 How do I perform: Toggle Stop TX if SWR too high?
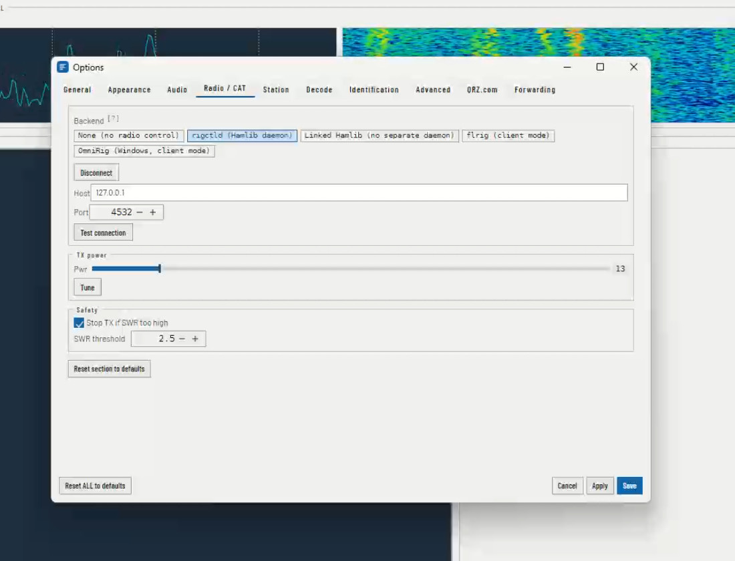click(x=79, y=323)
